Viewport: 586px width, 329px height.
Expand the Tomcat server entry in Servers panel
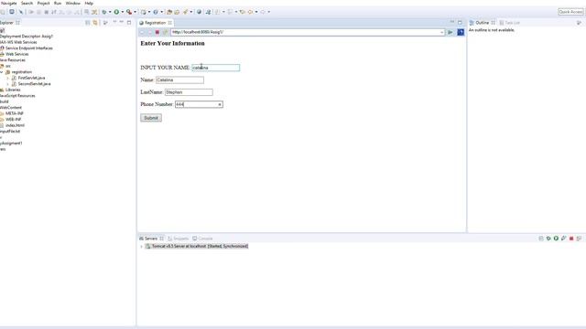(141, 246)
